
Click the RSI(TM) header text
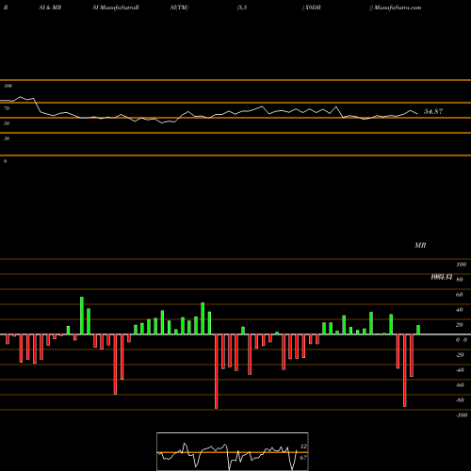click(179, 8)
